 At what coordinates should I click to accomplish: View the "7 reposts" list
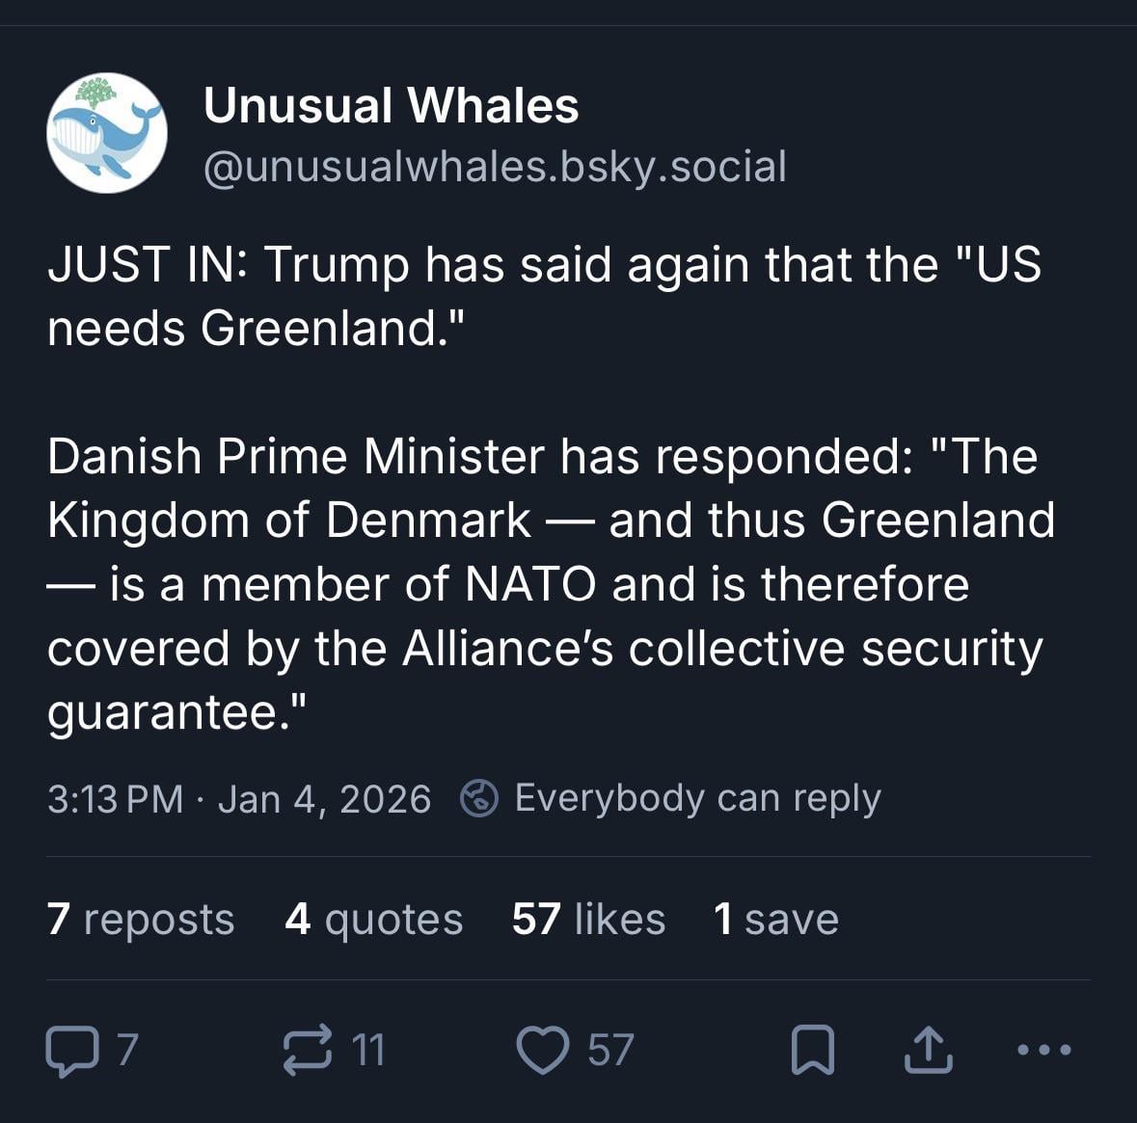point(141,919)
